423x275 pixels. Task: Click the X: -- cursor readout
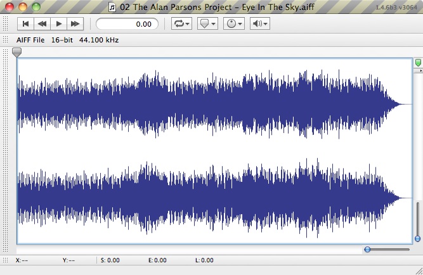tap(22, 260)
